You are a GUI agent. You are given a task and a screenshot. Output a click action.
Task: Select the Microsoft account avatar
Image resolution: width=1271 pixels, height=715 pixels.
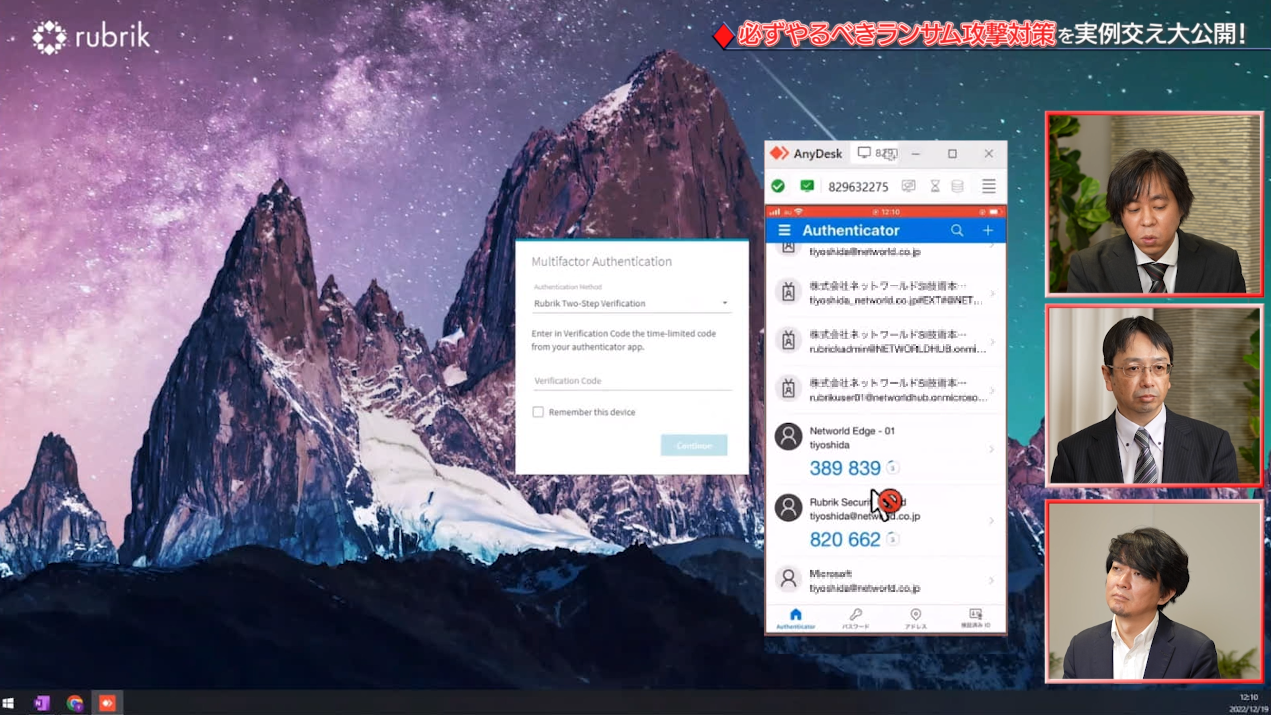coord(788,579)
